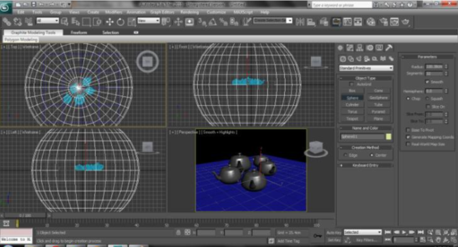Click the Use Pivot Point Center icon
The width and height of the screenshot is (458, 247).
pyautogui.click(x=166, y=22)
